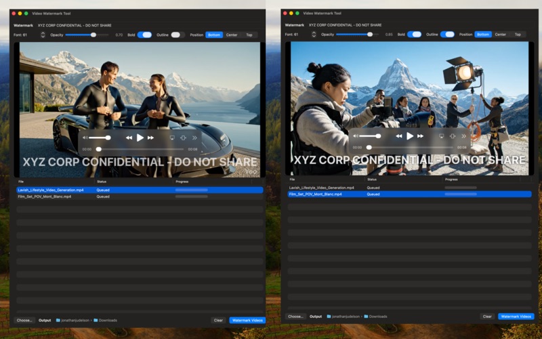Viewport: 542px width, 339px height.
Task: Click Downloads path label in sports car window
Action: tap(108, 320)
